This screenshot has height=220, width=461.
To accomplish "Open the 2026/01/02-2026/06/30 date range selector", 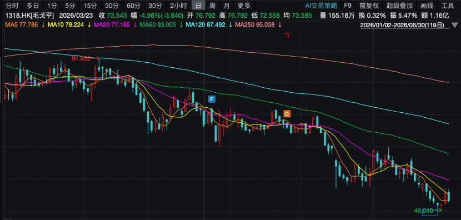I will coord(405,26).
